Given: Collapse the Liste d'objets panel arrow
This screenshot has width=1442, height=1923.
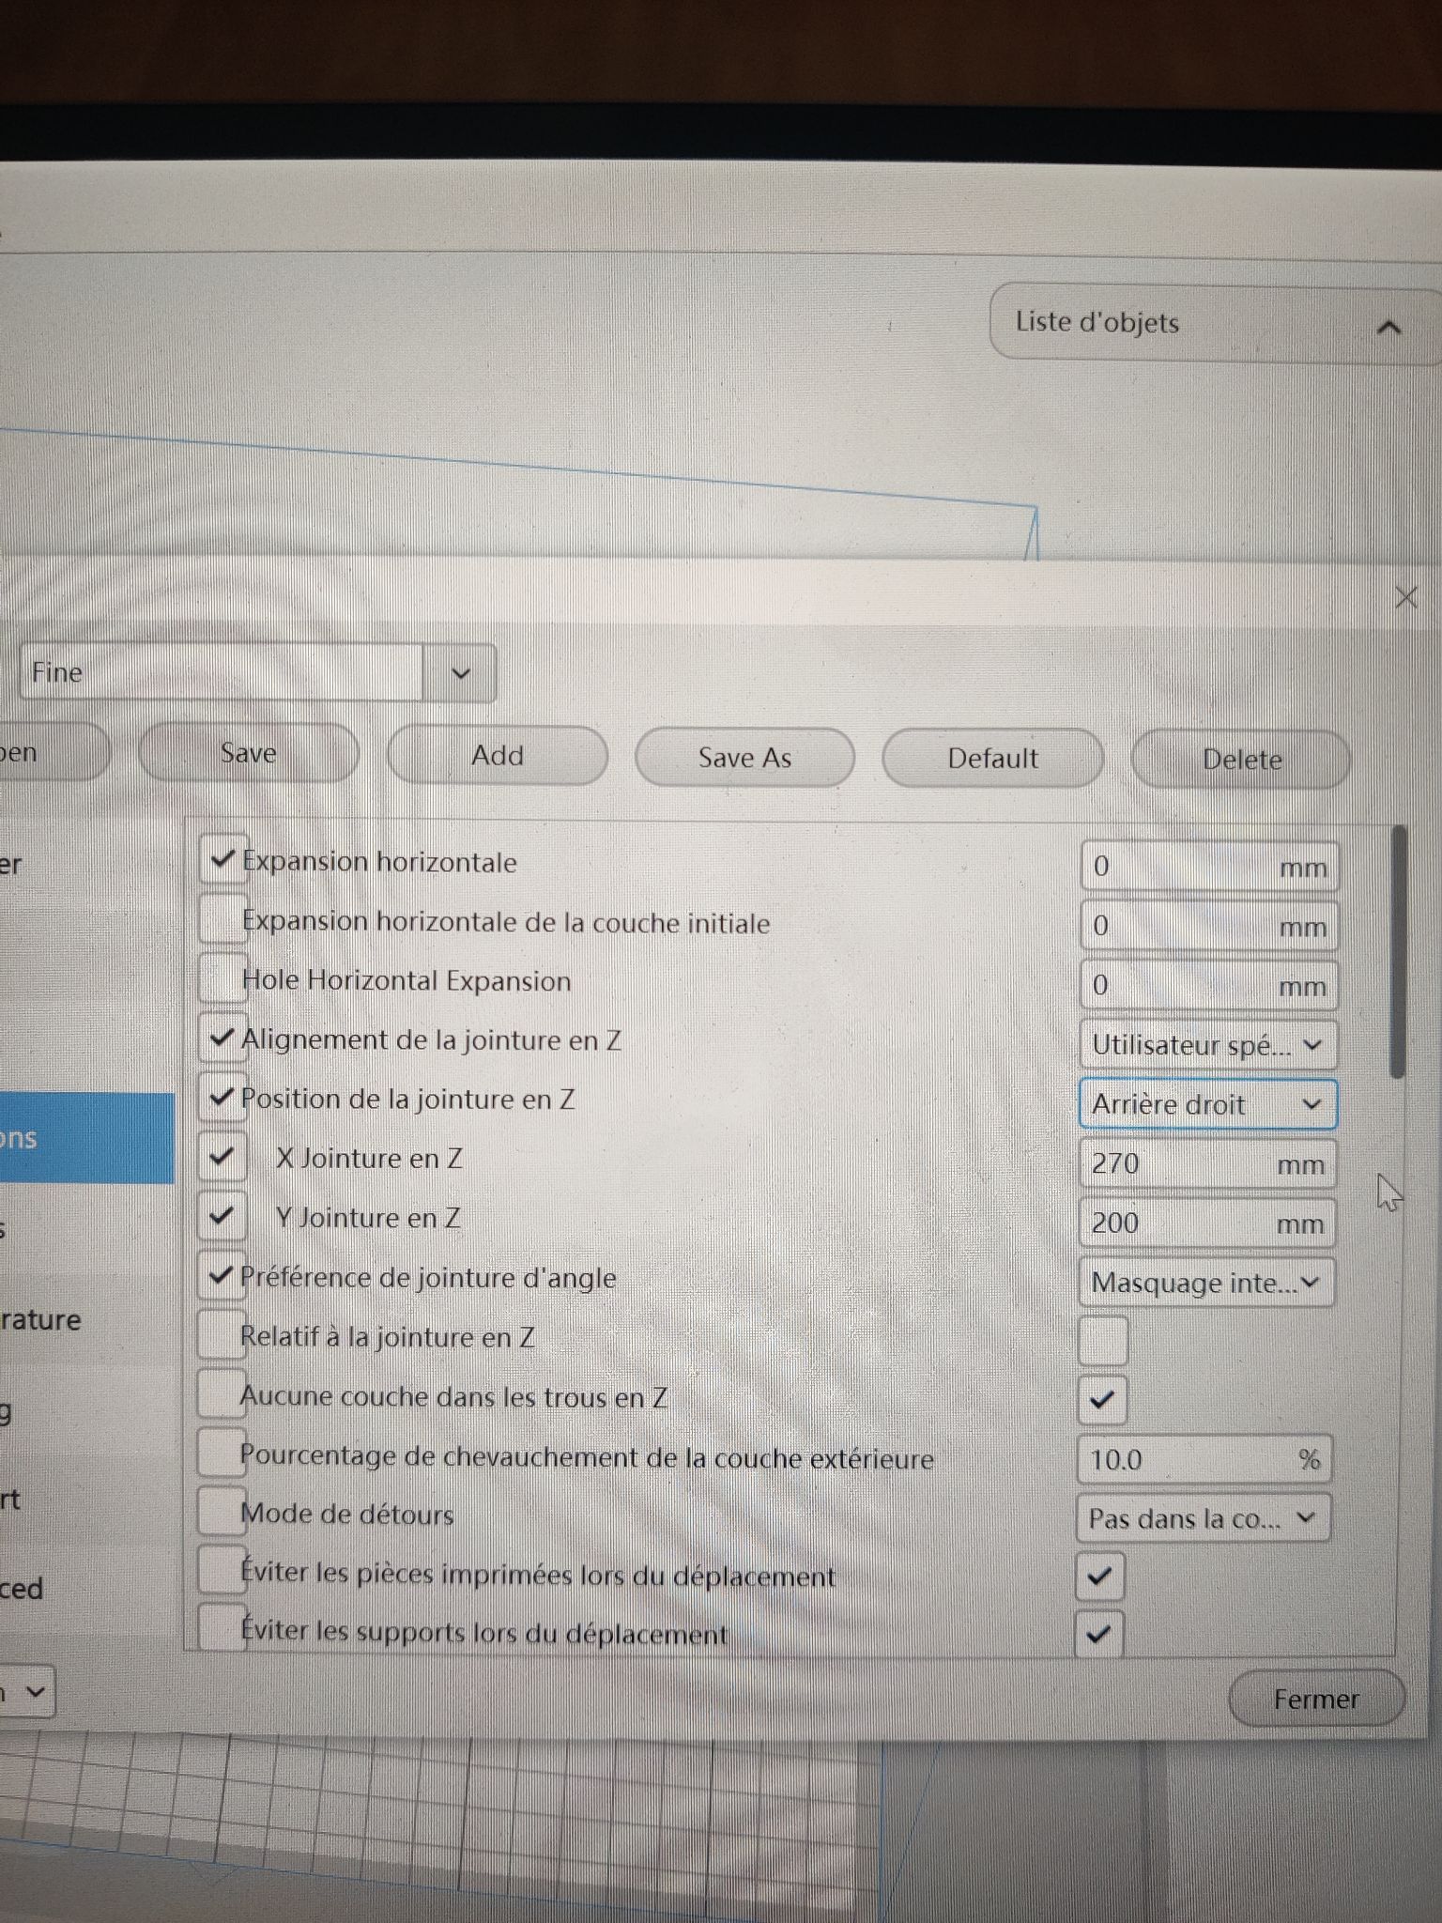Looking at the screenshot, I should point(1388,328).
